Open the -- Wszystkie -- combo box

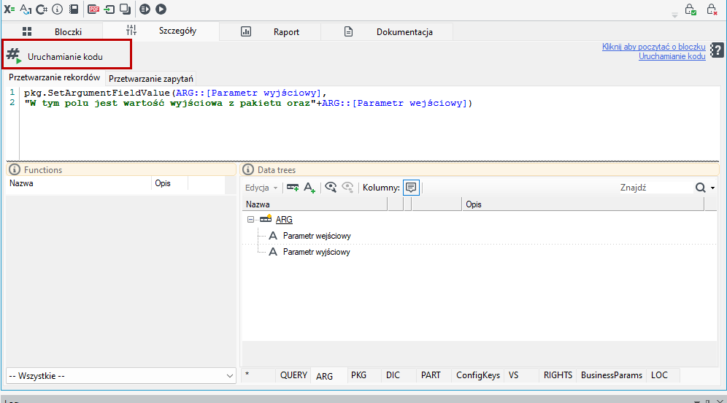[x=121, y=376]
